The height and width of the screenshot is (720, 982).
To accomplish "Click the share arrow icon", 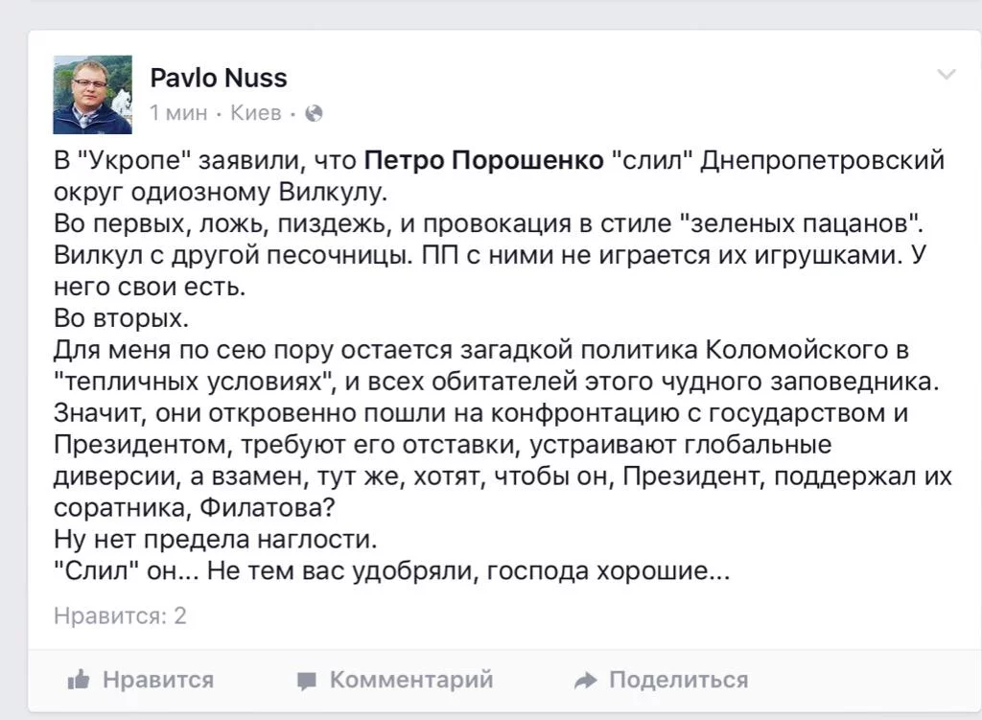I will click(586, 680).
